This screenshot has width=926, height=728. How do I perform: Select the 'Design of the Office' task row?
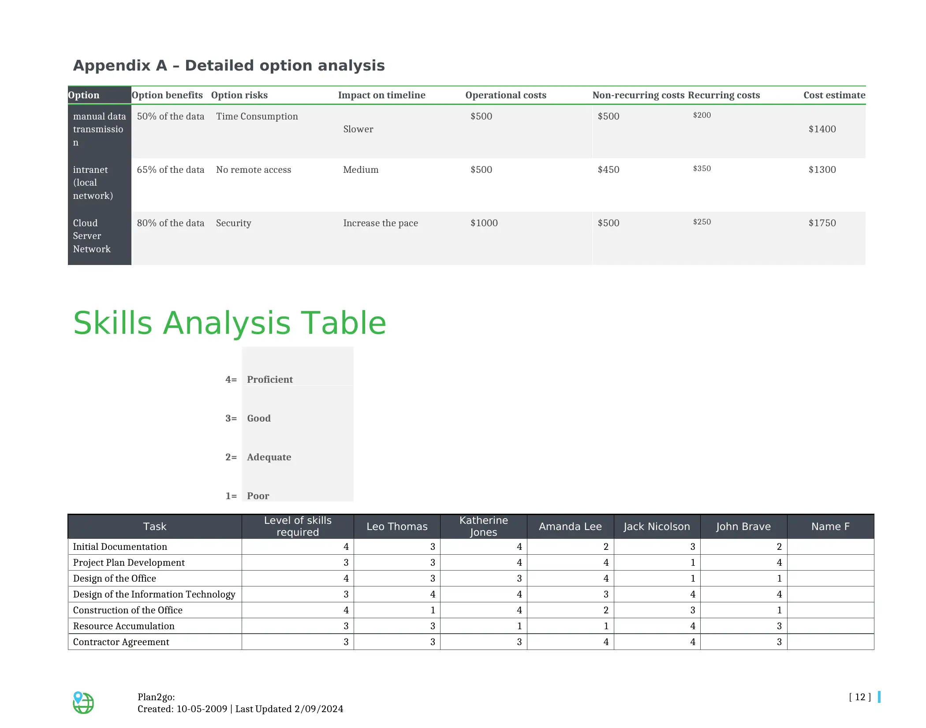click(x=471, y=579)
